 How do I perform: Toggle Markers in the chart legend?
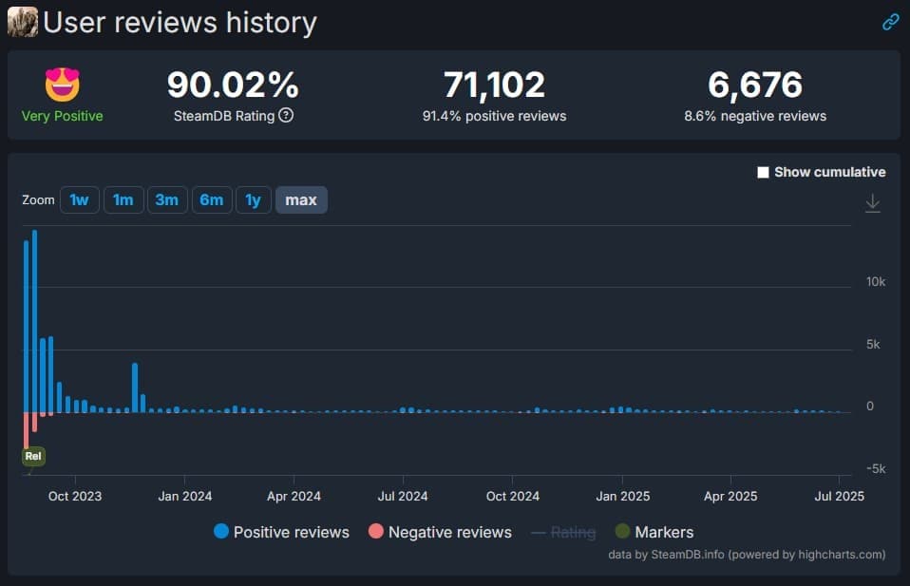coord(664,532)
